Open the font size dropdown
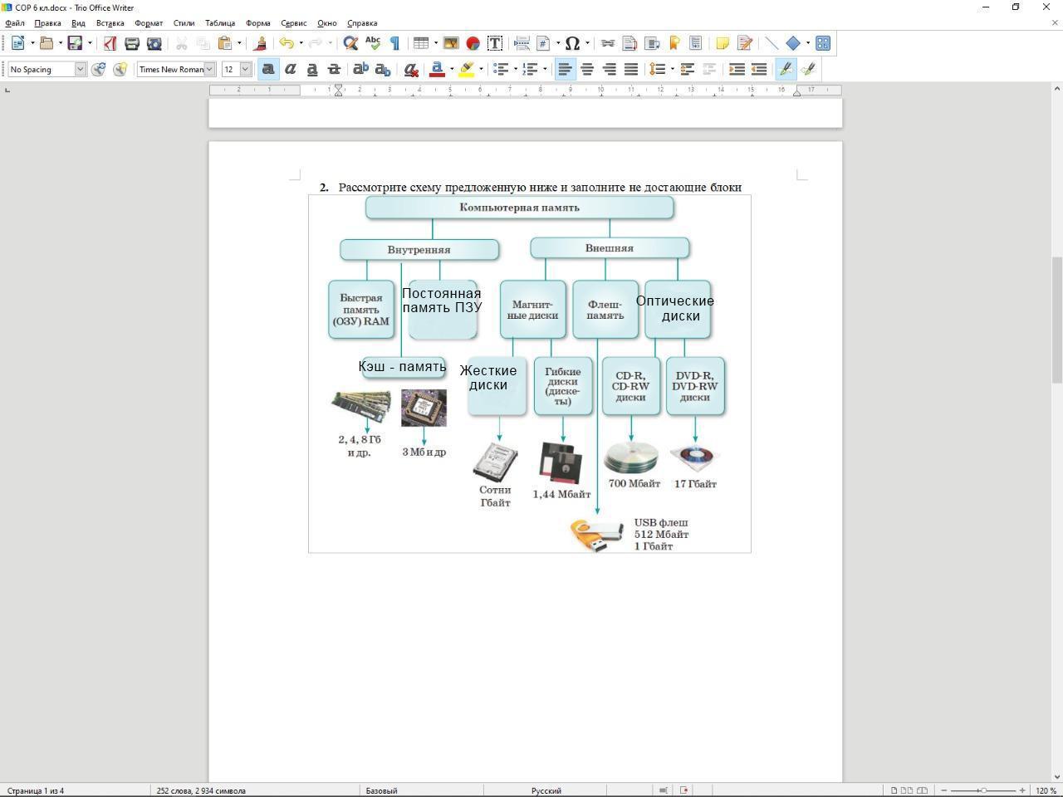This screenshot has height=797, width=1063. pyautogui.click(x=246, y=69)
